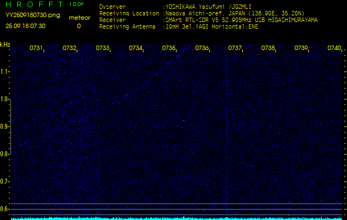Click time marker 0737
This screenshot has height=220, width=347.
point(235,48)
